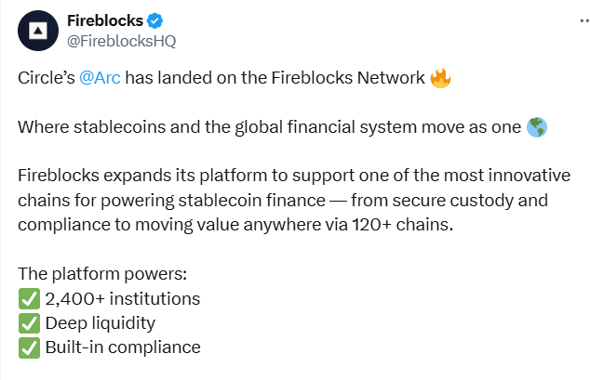Click the fire emoji after Network
The height and width of the screenshot is (380, 590).
440,78
